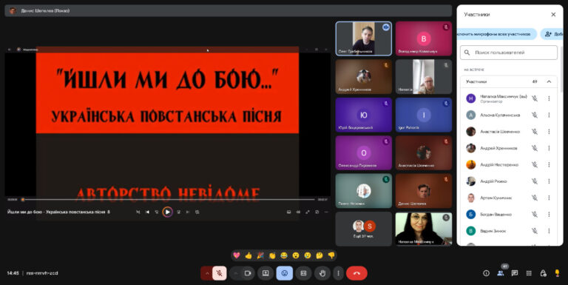This screenshot has width=568, height=285.
Task: Open options menu for Альона Кулачинська
Action: (549, 115)
